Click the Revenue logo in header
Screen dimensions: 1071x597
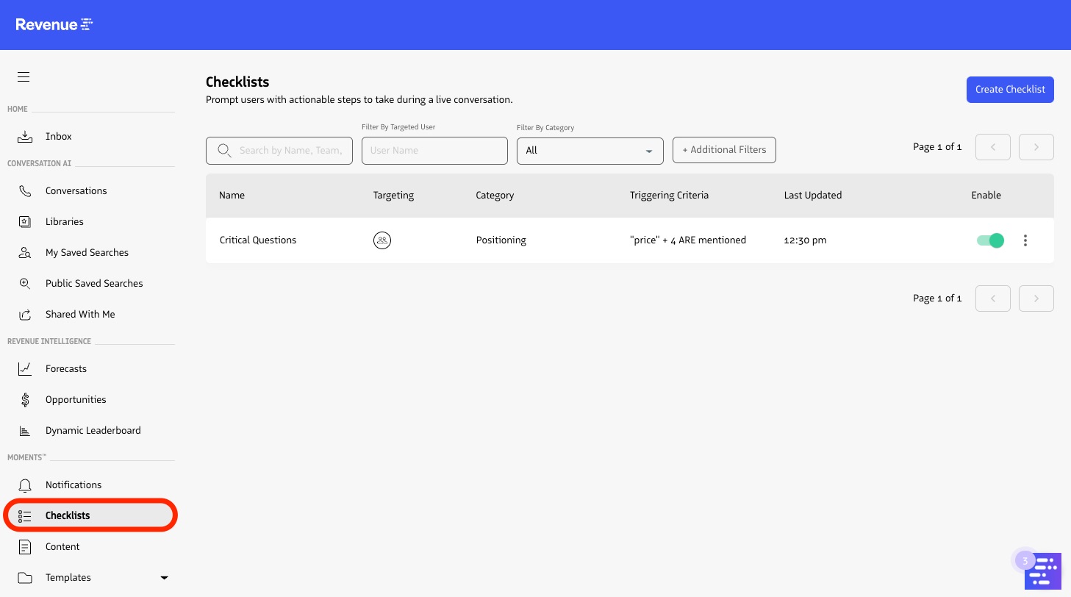point(54,24)
